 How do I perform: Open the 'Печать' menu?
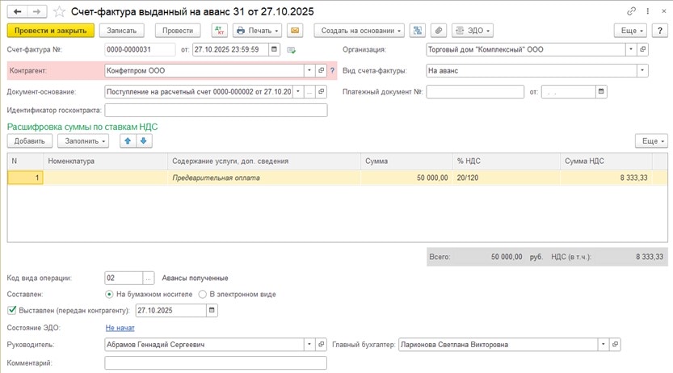coord(257,31)
